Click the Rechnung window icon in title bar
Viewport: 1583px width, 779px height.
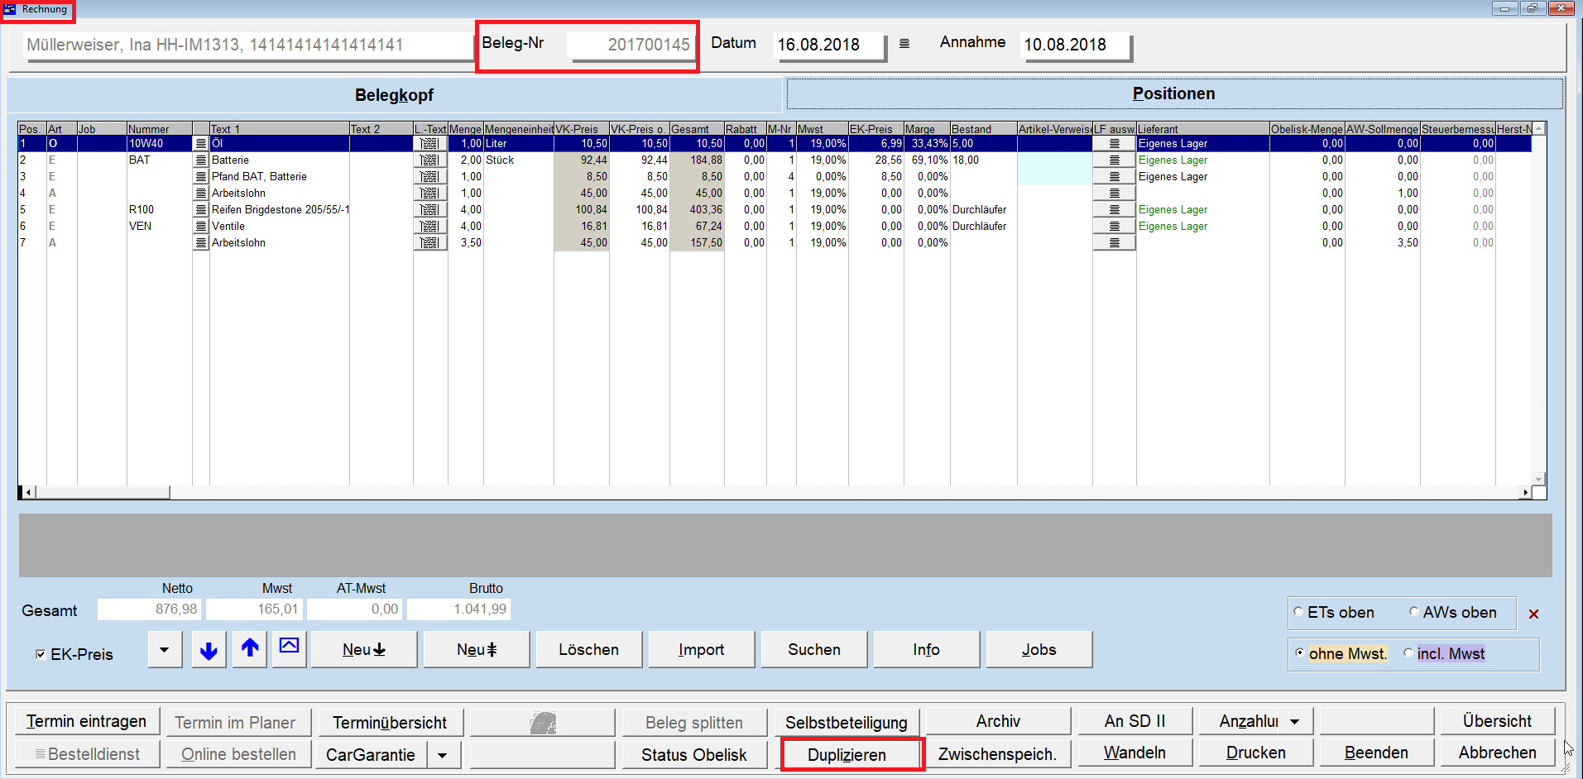click(10, 9)
